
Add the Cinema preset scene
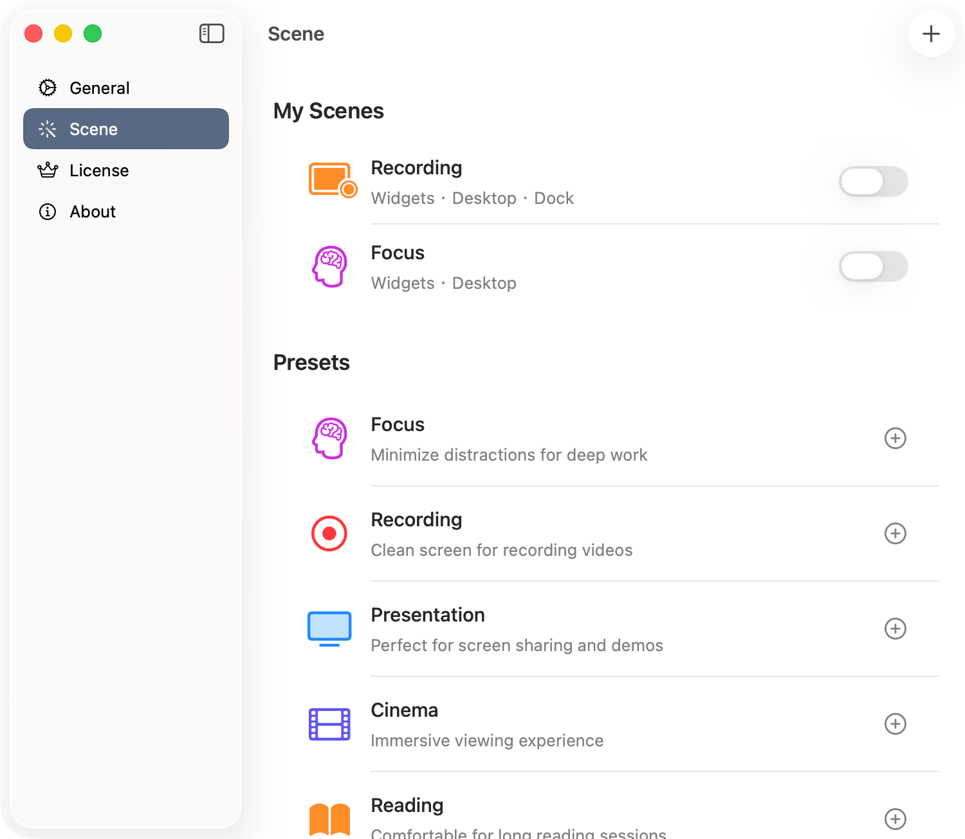coord(895,724)
